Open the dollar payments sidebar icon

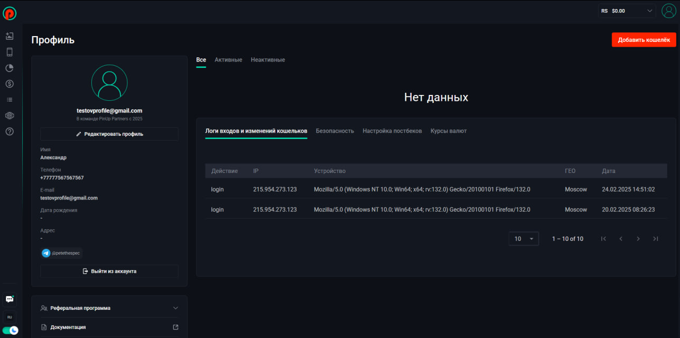tap(10, 84)
